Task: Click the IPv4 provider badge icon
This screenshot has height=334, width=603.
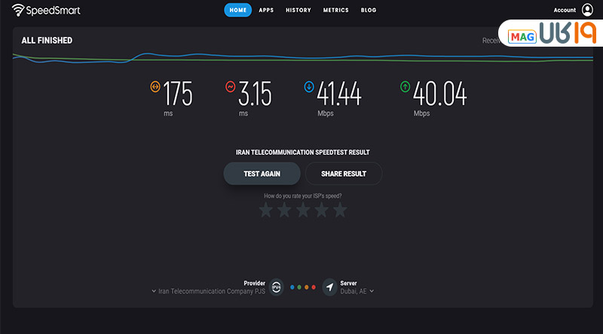Action: click(x=276, y=287)
